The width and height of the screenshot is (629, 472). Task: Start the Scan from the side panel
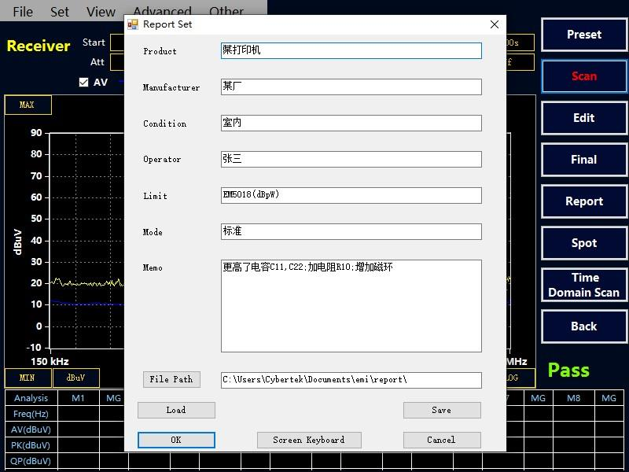pyautogui.click(x=583, y=76)
